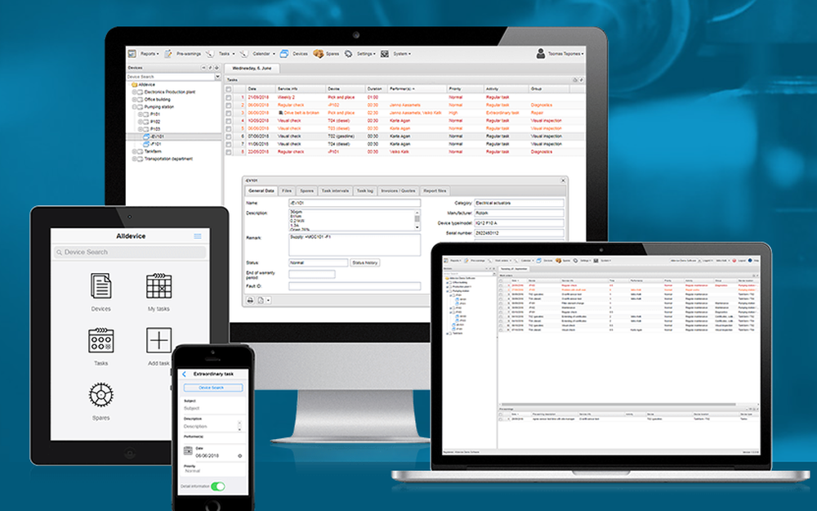Select the -EV101 device in tree

point(156,137)
